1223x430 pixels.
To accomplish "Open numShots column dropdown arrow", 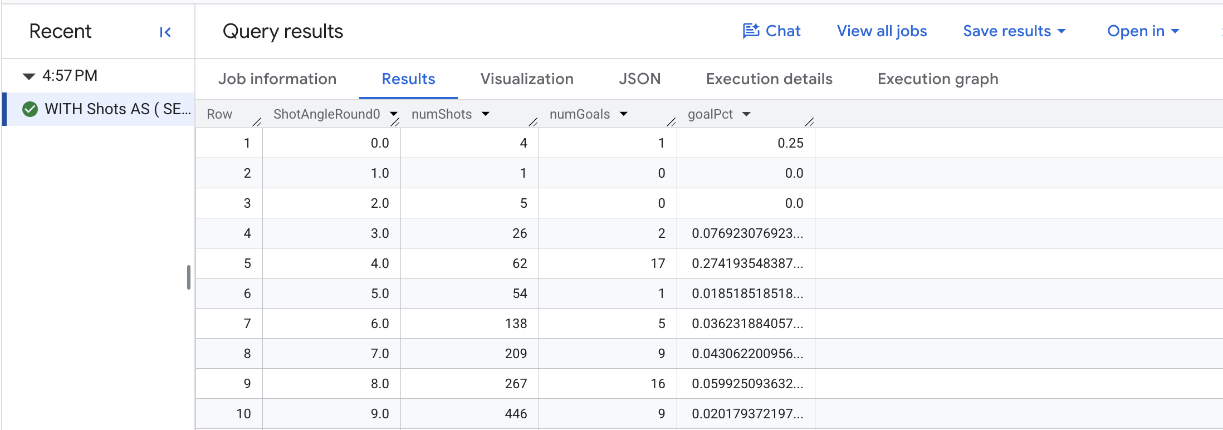I will click(486, 114).
